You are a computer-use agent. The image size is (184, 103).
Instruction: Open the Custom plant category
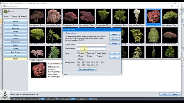coord(16,45)
